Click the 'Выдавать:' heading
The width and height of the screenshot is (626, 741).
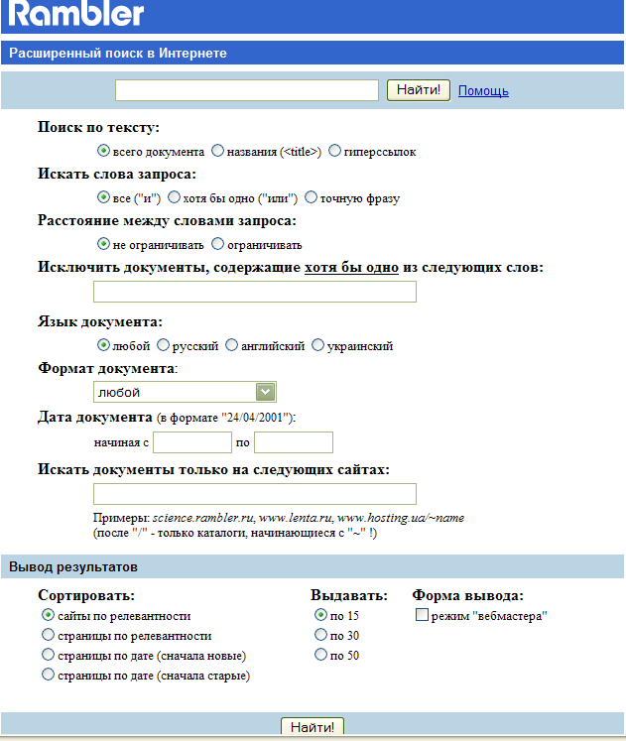point(349,595)
